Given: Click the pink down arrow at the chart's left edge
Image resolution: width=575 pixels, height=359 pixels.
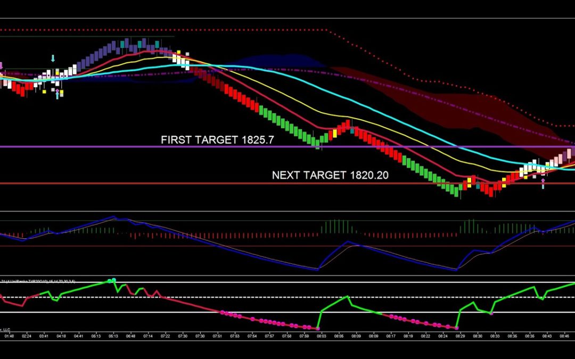Looking at the screenshot, I should coord(1,66).
